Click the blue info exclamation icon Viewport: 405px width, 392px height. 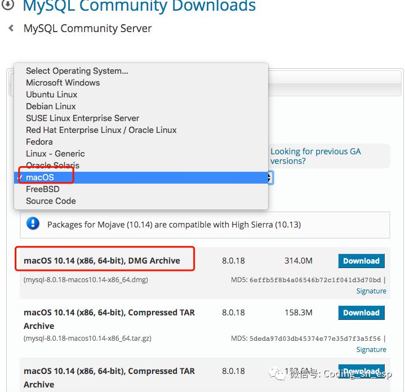coord(33,224)
